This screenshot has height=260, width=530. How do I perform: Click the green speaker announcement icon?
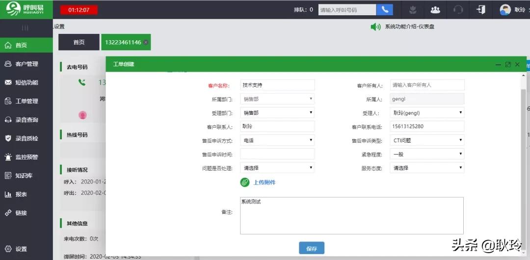375,26
